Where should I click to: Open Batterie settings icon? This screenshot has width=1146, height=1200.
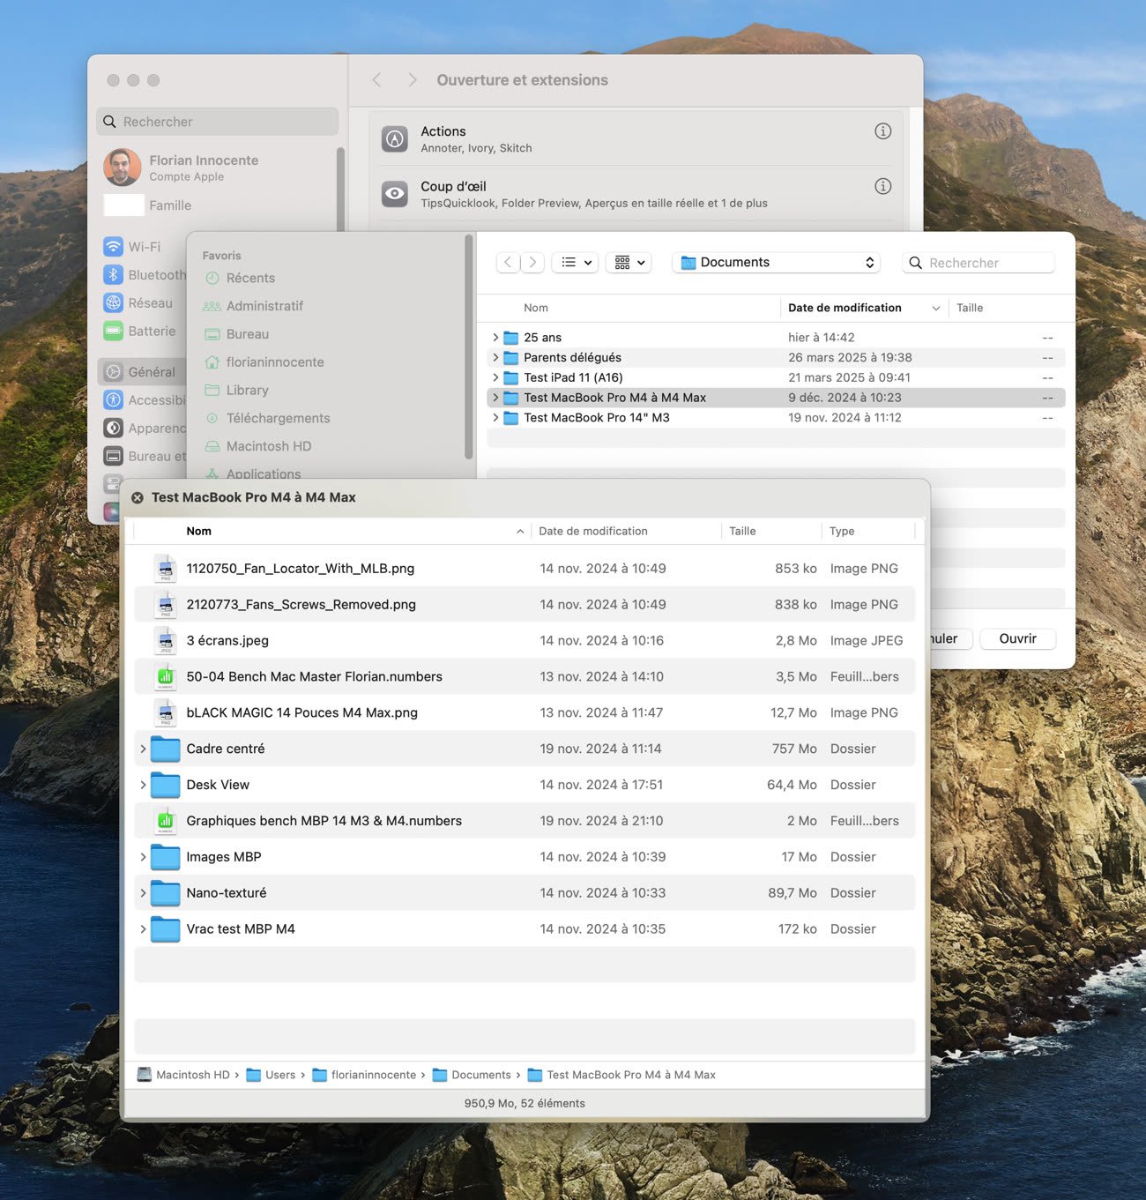(113, 332)
